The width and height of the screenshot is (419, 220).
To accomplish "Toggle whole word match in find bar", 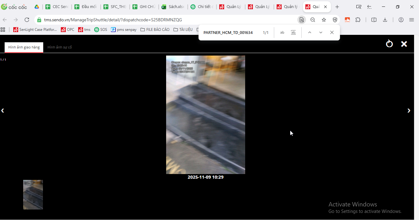I will [x=293, y=32].
